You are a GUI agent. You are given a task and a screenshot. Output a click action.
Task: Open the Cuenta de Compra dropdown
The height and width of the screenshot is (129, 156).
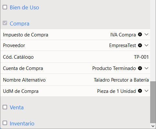[x=146, y=68]
